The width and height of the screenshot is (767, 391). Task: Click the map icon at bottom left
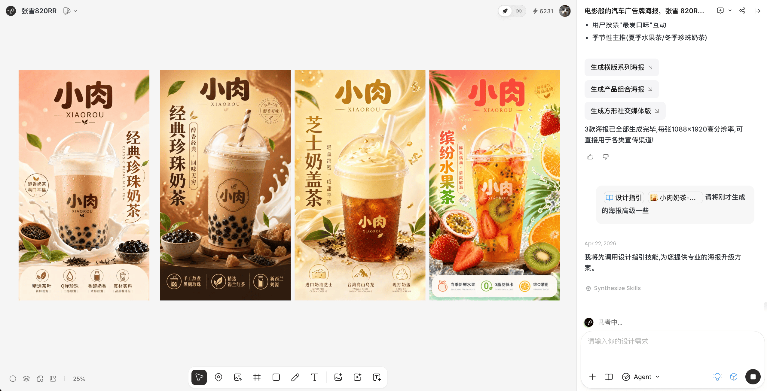click(x=53, y=379)
